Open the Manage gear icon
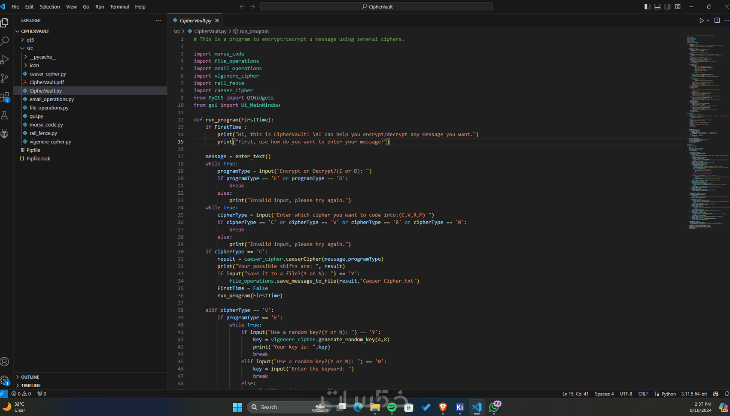Screen dimensions: 730x416 pos(5,380)
